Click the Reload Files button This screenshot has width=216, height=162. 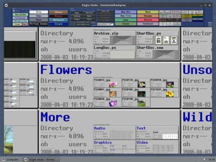tap(20, 21)
